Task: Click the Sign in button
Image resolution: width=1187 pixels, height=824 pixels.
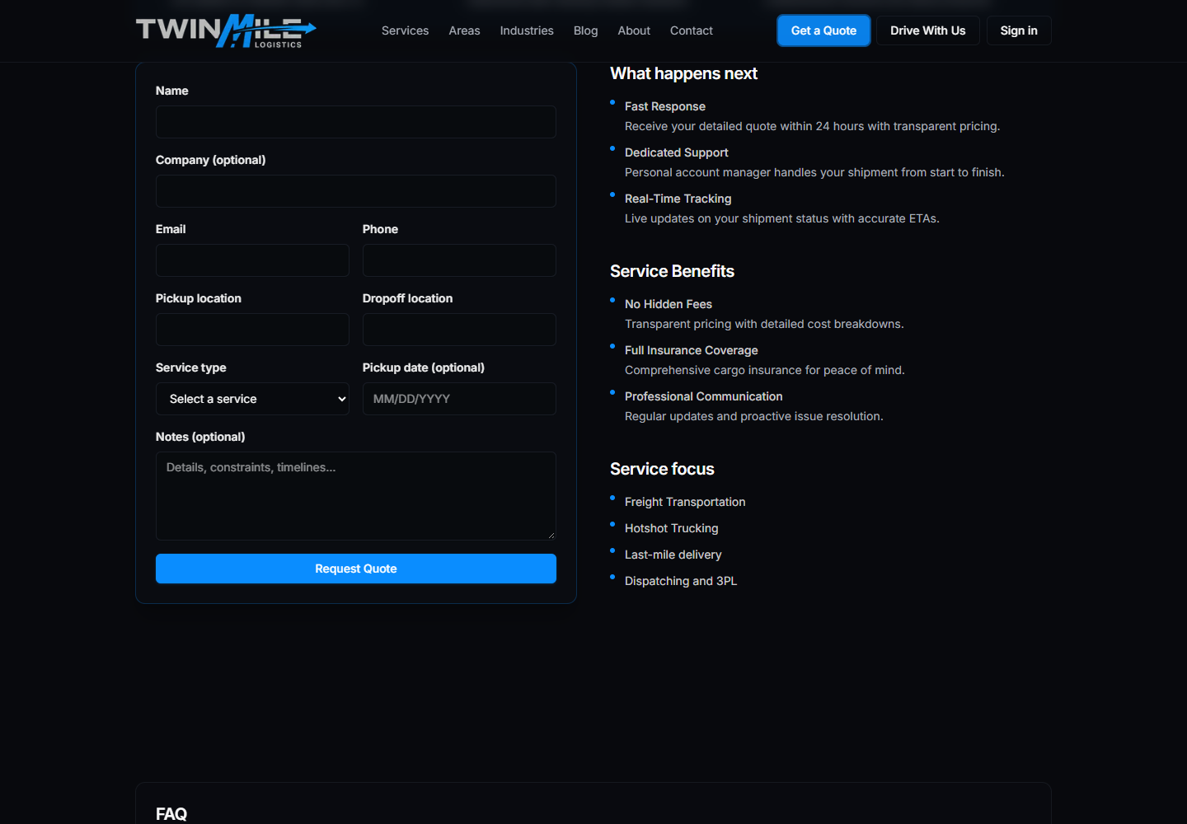Action: pos(1019,30)
